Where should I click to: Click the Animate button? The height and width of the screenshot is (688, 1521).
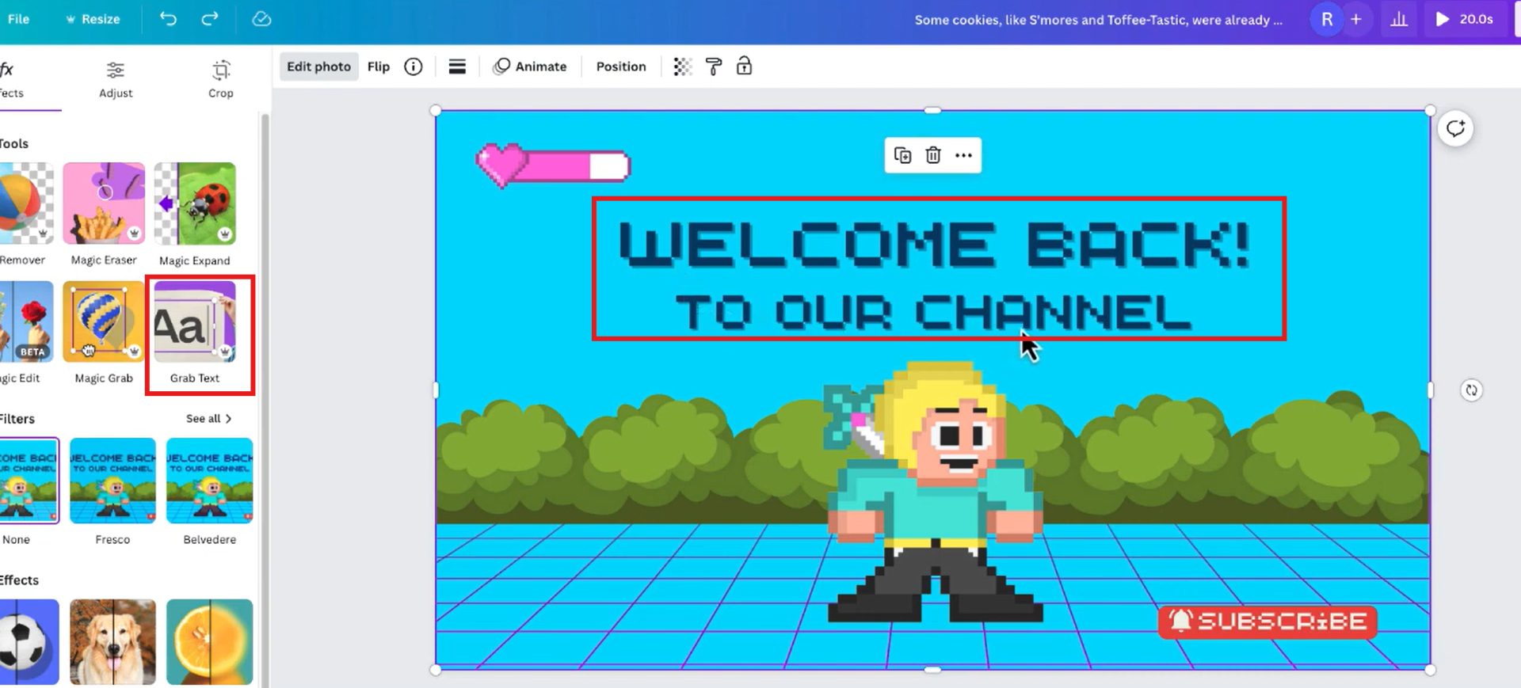click(x=530, y=67)
